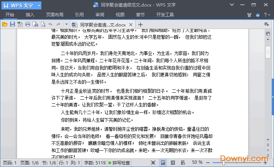
Task: Switch to the 页面布局 tab
Action: click(x=54, y=15)
